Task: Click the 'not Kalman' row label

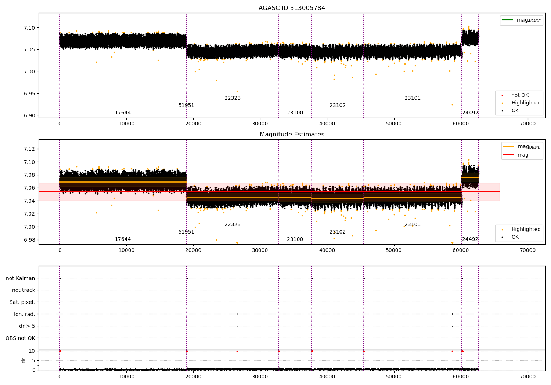Action: (21, 279)
